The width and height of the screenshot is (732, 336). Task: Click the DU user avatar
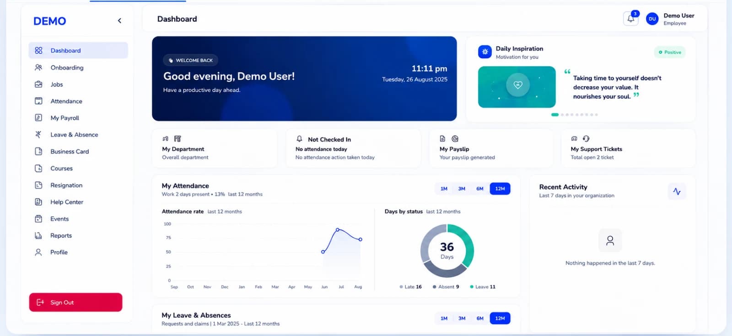coord(652,19)
